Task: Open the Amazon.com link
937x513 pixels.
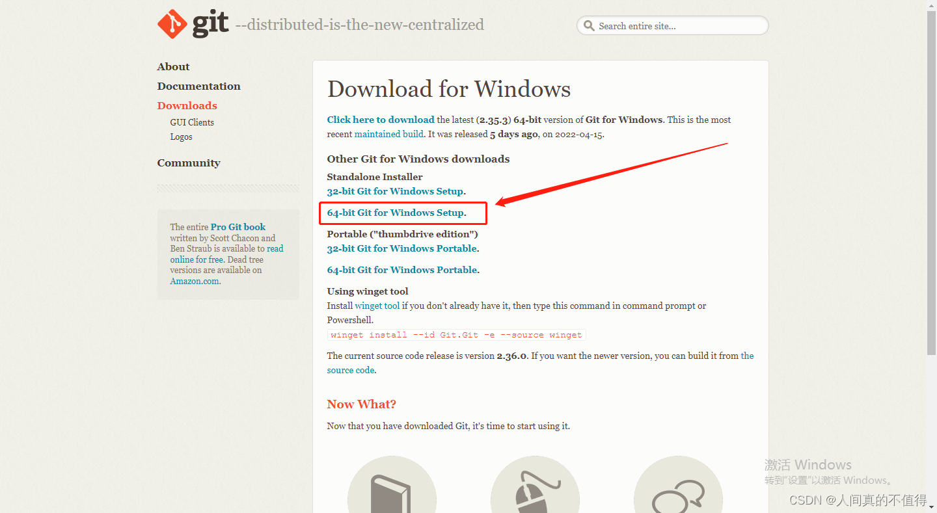Action: (x=195, y=282)
